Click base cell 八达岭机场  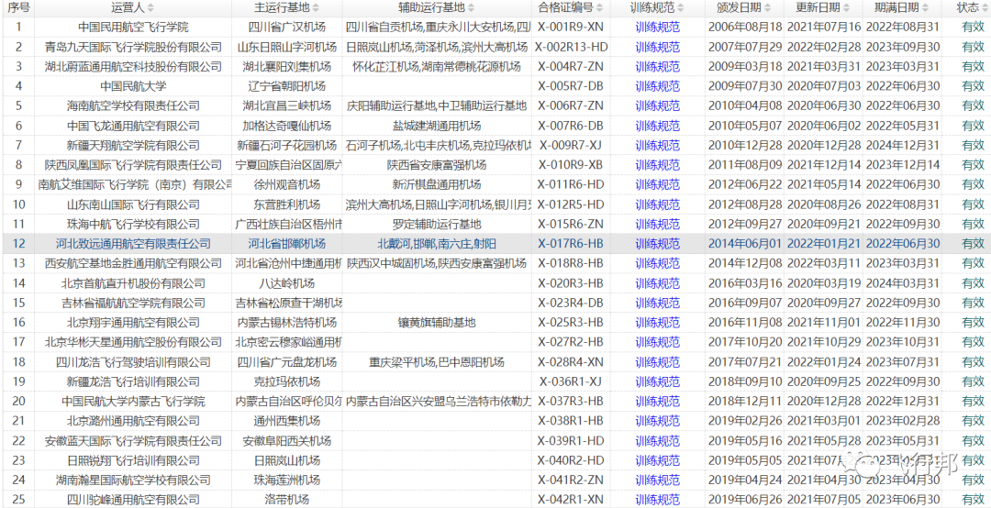pyautogui.click(x=287, y=283)
